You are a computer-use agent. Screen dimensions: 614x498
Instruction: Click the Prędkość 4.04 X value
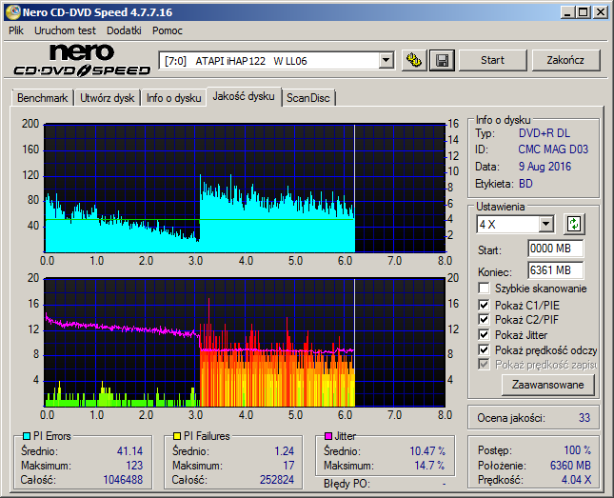point(576,480)
